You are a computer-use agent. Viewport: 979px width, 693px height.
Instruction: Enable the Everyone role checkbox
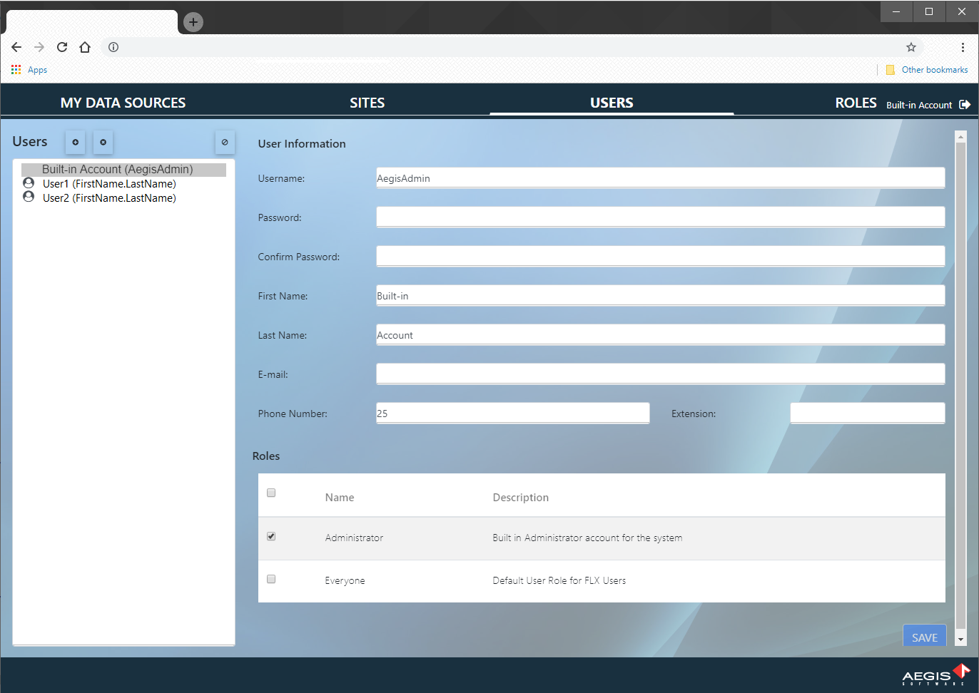coord(270,578)
